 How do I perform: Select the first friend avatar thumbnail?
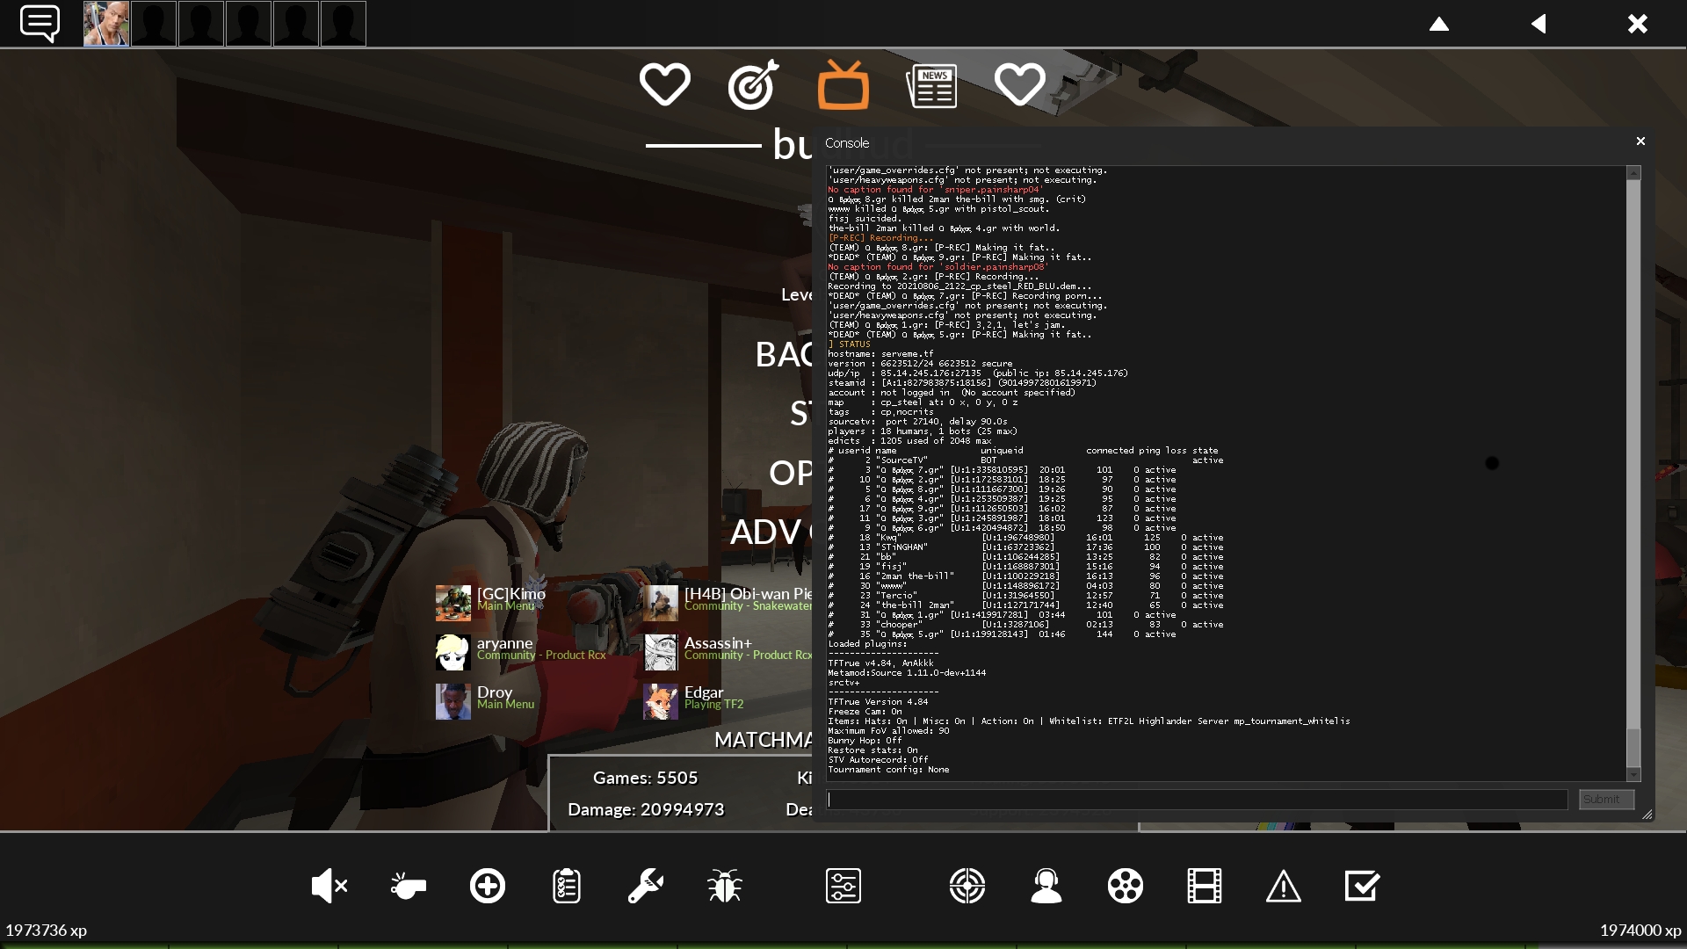click(106, 24)
